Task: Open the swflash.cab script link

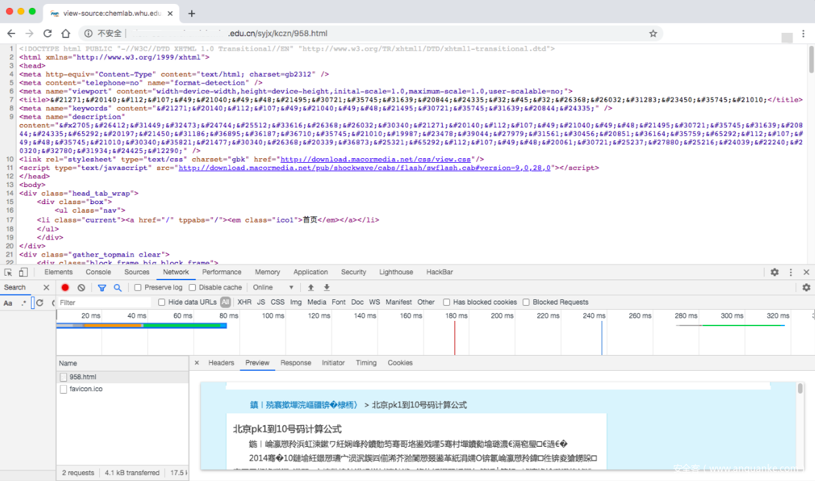Action: pyautogui.click(x=365, y=168)
